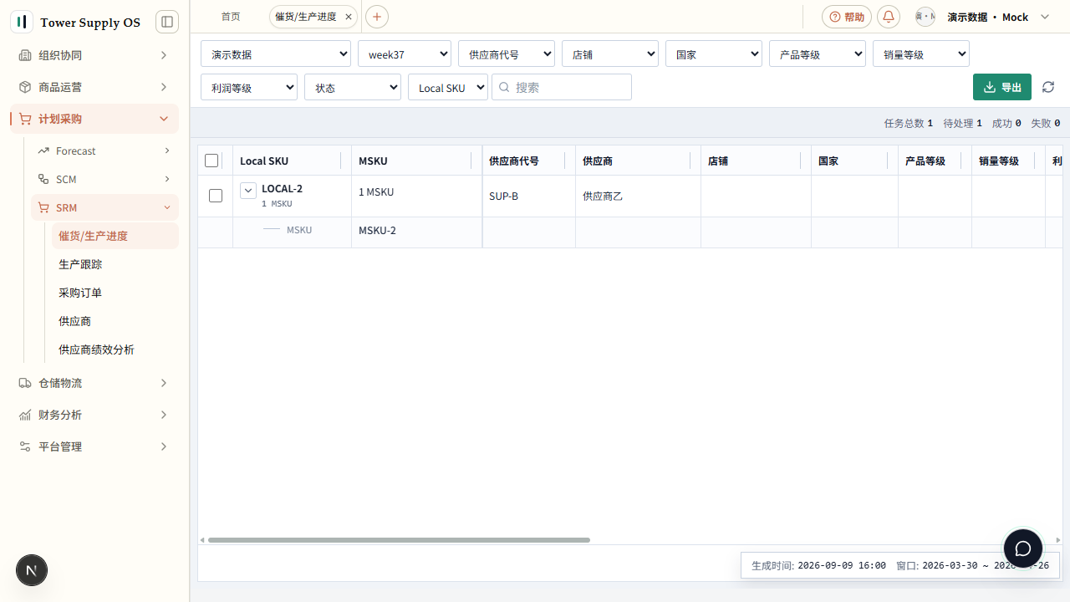Click the refresh icon beside 导出
Screen dimensions: 1070x602
tap(1048, 87)
